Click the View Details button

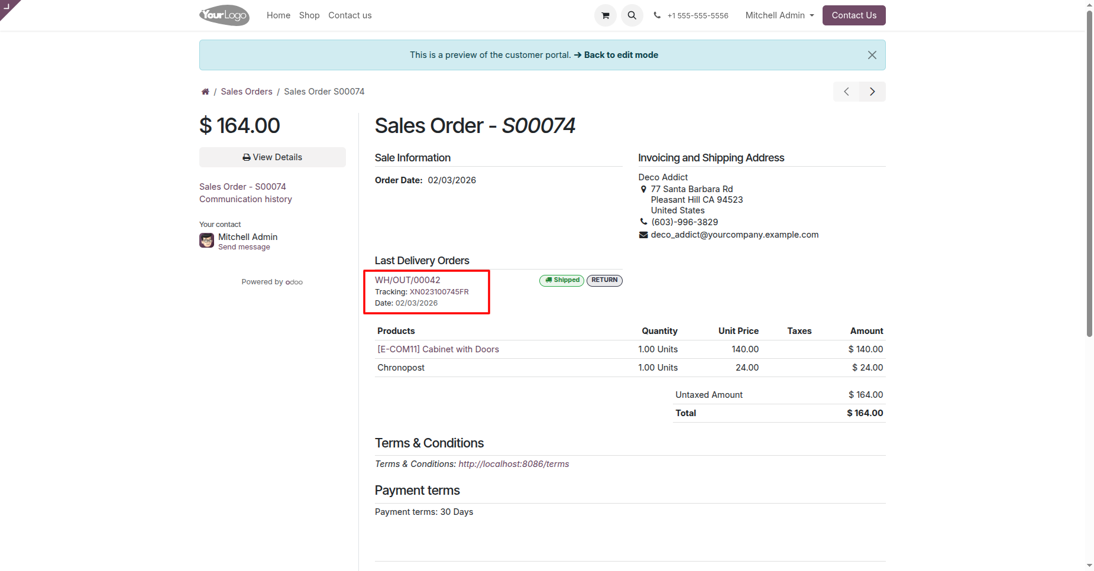click(273, 157)
